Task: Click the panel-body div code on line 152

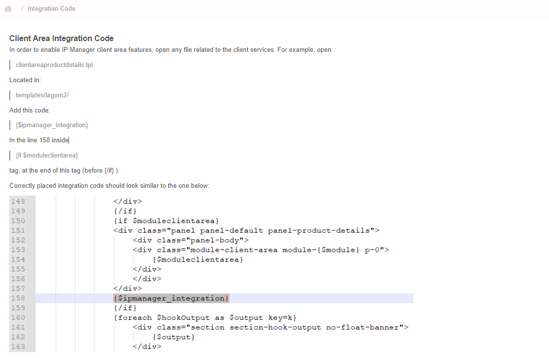Action: (x=191, y=241)
